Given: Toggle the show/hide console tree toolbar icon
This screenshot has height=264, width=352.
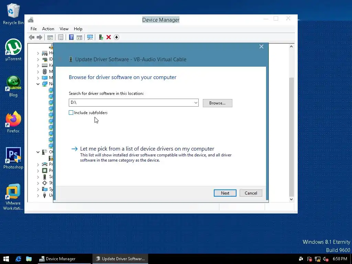Looking at the screenshot, I should tap(50, 37).
